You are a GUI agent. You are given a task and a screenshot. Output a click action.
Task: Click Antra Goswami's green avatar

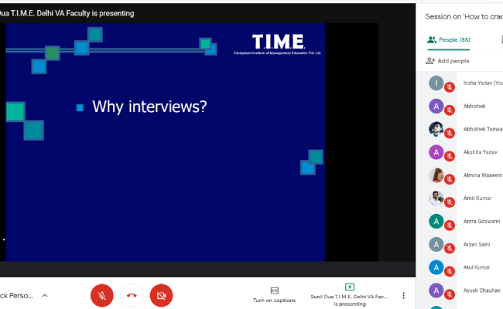pyautogui.click(x=436, y=221)
